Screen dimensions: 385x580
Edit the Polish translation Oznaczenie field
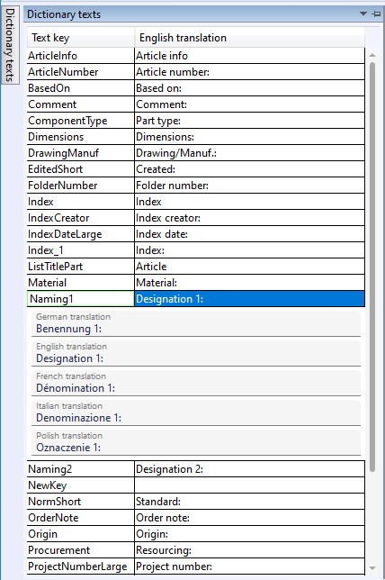196,442
